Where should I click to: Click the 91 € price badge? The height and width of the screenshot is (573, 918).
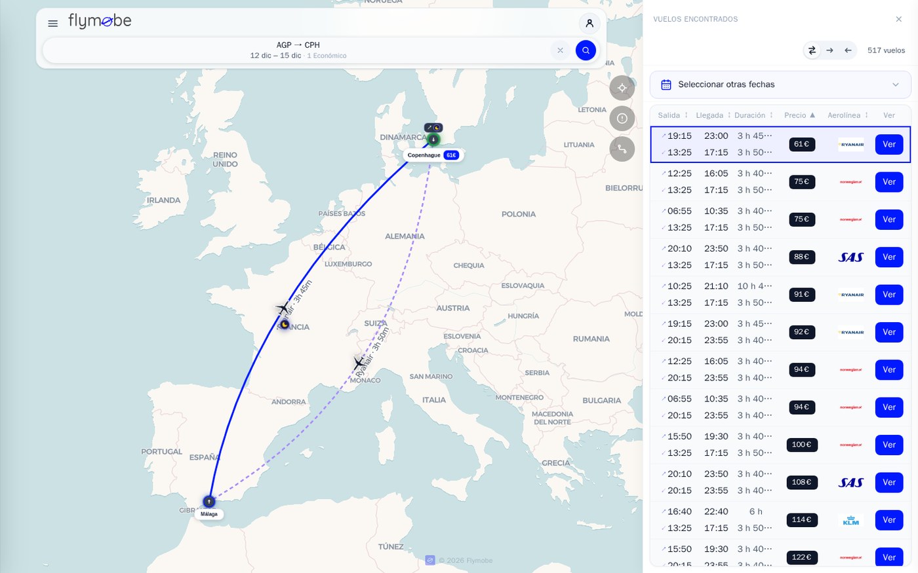point(802,295)
